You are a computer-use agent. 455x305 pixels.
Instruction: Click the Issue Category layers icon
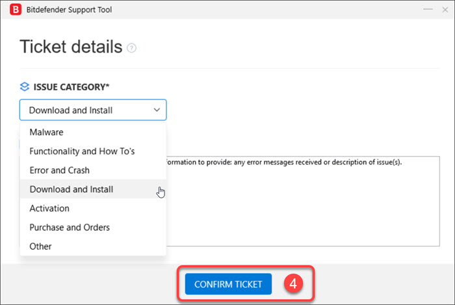pyautogui.click(x=25, y=86)
